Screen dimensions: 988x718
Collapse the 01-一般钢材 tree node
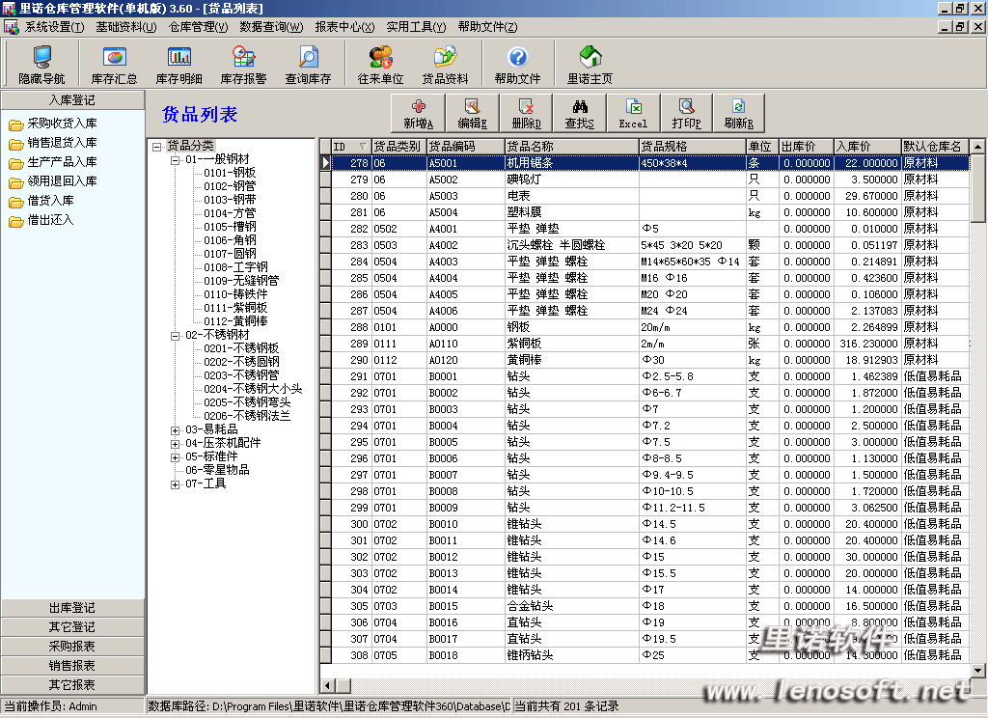click(176, 159)
